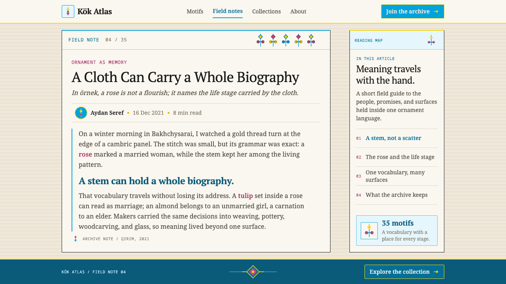Click the 'Meaning travels with the hand.' heading
The height and width of the screenshot is (284, 506).
click(x=388, y=75)
